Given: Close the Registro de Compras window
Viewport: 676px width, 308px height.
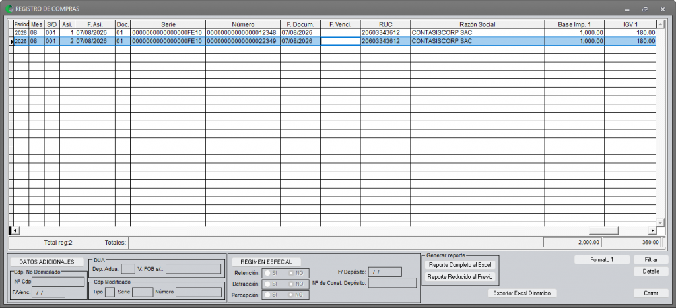Looking at the screenshot, I should (x=663, y=9).
